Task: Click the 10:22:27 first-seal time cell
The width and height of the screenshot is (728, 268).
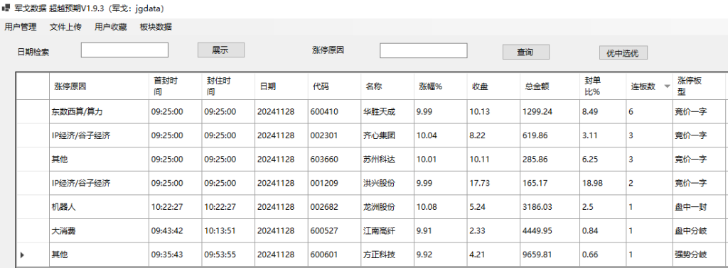Action: coord(176,207)
